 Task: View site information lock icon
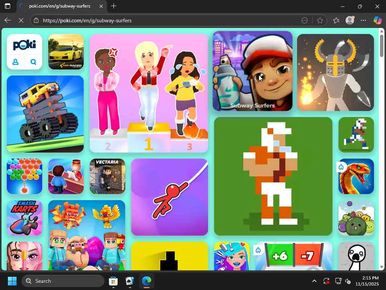(x=36, y=20)
